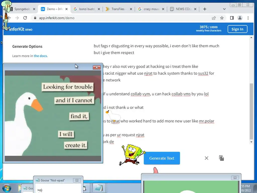
Task: Maximize the Chrome window
Action: tap(239, 5)
